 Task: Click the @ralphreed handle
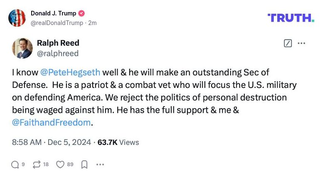coord(57,53)
